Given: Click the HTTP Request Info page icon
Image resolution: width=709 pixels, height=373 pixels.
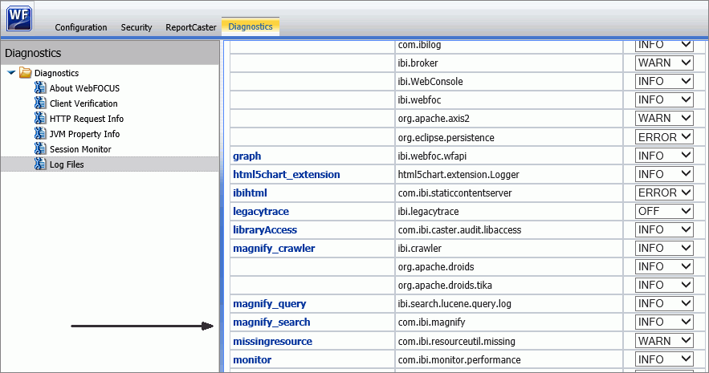Looking at the screenshot, I should click(x=40, y=118).
